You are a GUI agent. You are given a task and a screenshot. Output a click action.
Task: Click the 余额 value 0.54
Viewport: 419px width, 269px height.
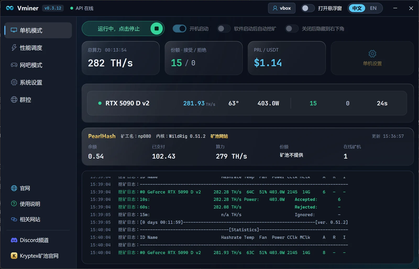96,156
